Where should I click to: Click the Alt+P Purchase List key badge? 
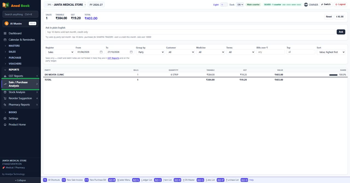click(x=220, y=180)
